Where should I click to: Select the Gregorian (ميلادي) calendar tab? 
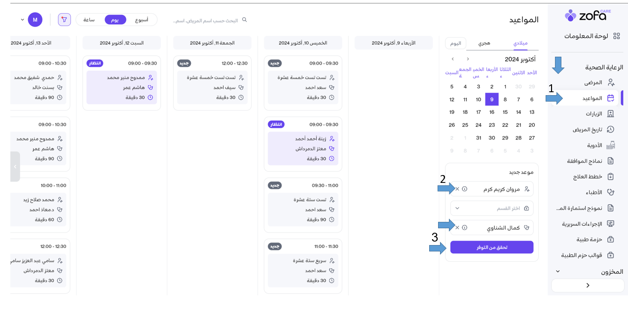[520, 43]
